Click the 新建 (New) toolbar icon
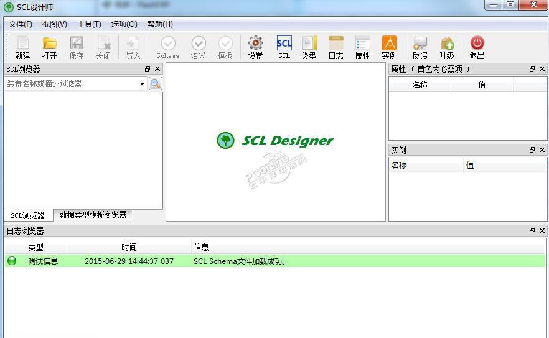This screenshot has width=549, height=338. point(23,48)
